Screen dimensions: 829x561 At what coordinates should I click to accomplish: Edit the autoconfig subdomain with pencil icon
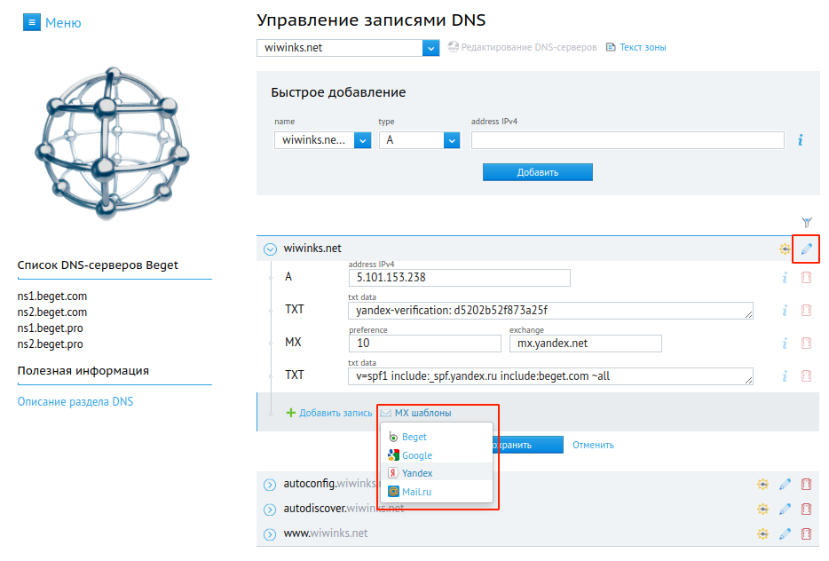[x=785, y=485]
